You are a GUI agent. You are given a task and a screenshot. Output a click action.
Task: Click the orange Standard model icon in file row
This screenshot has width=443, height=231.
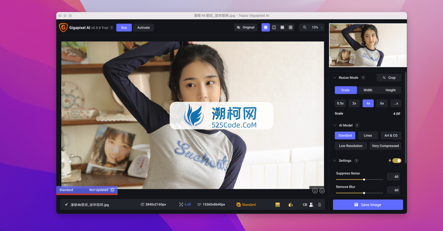pos(238,205)
